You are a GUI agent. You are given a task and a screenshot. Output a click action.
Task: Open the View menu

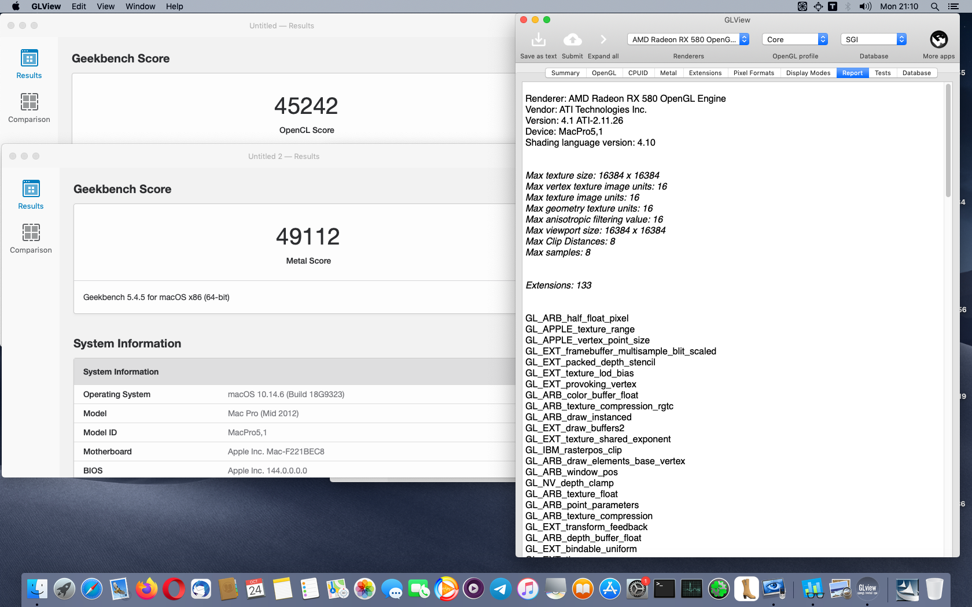click(106, 6)
